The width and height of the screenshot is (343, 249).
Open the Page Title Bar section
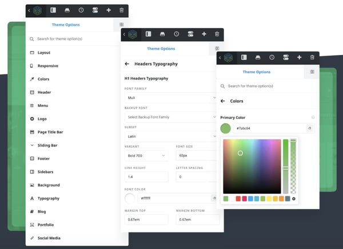point(50,132)
